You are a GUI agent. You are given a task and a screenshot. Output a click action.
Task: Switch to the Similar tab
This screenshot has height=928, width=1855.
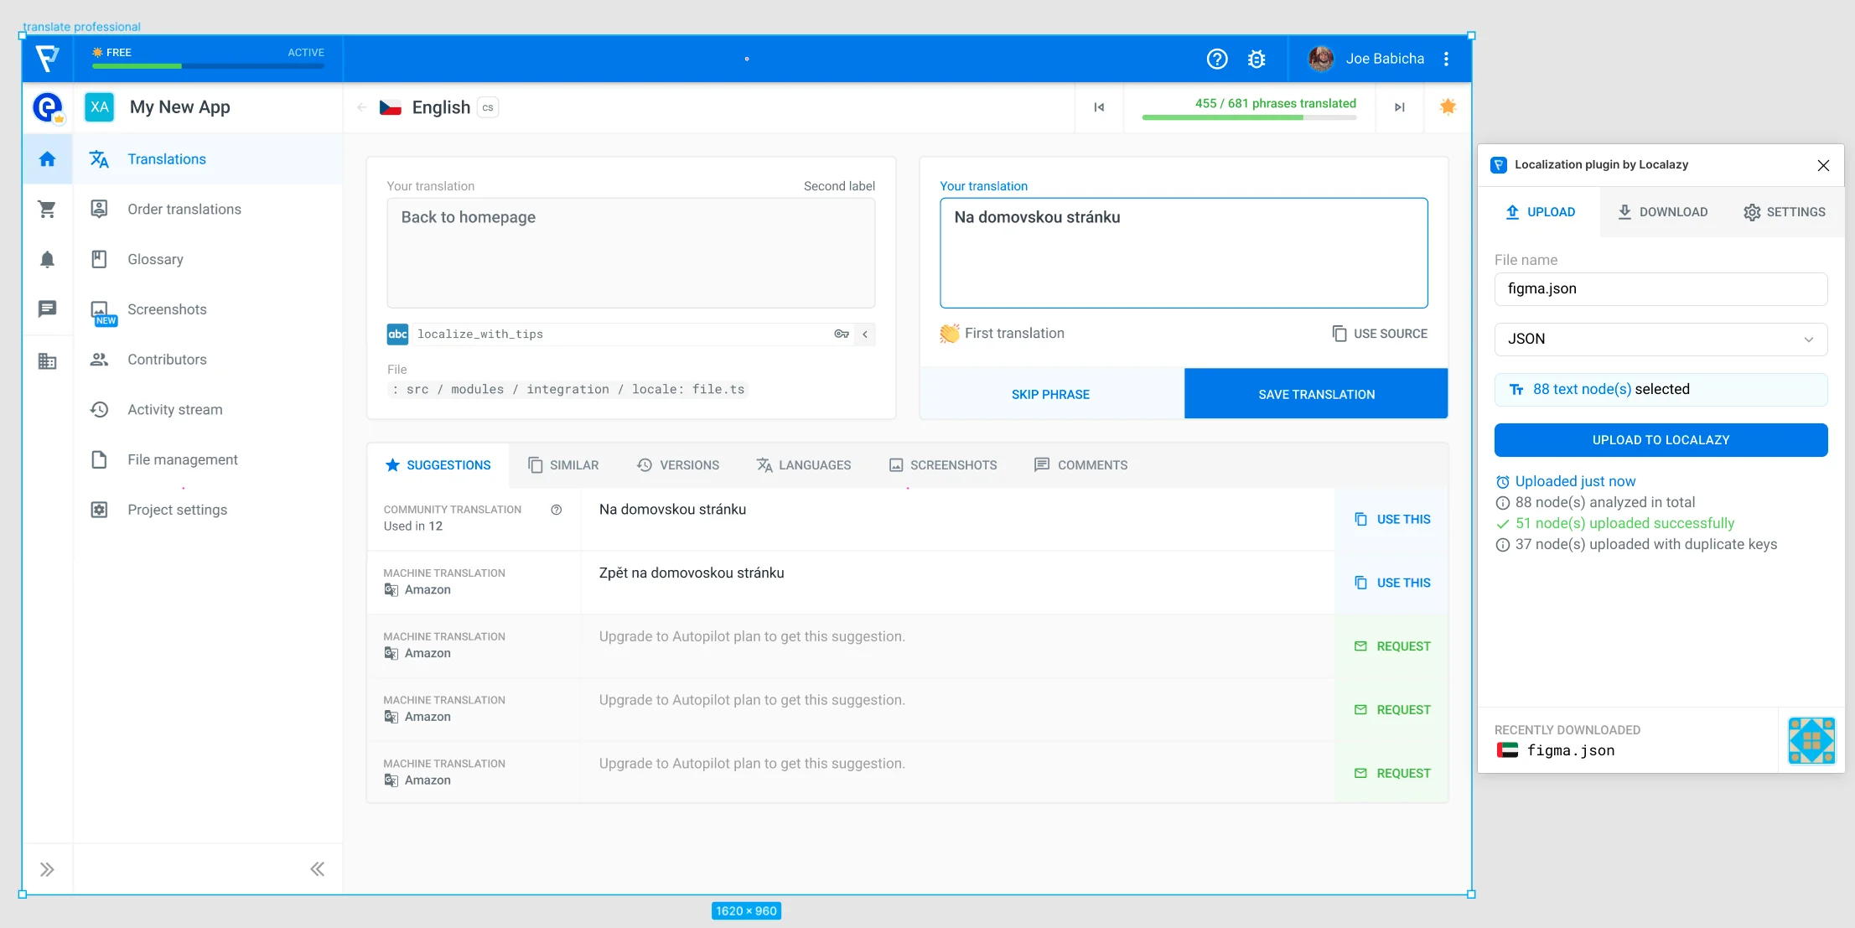(x=563, y=465)
